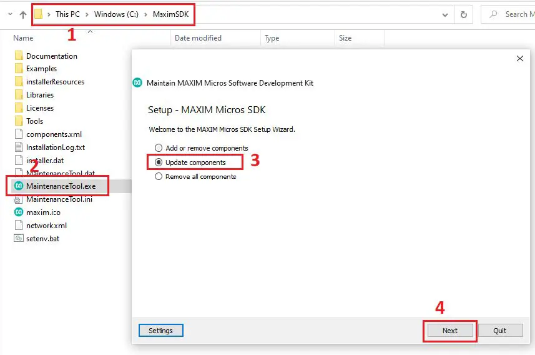Click the MaintenanceTool.ini settings file icon
535x355 pixels.
point(19,199)
